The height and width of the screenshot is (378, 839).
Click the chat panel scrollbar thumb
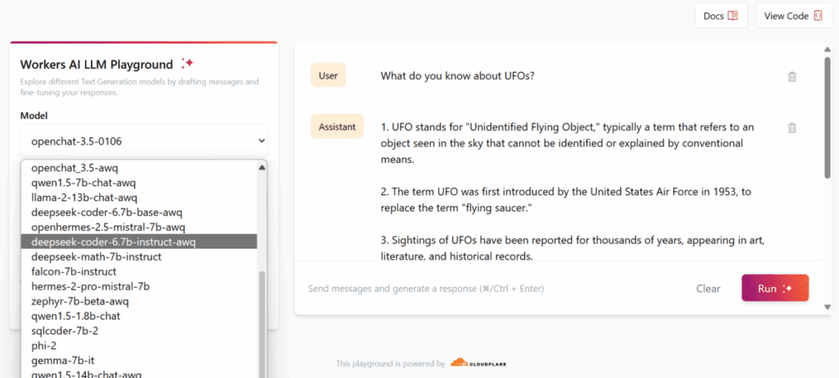[x=828, y=117]
